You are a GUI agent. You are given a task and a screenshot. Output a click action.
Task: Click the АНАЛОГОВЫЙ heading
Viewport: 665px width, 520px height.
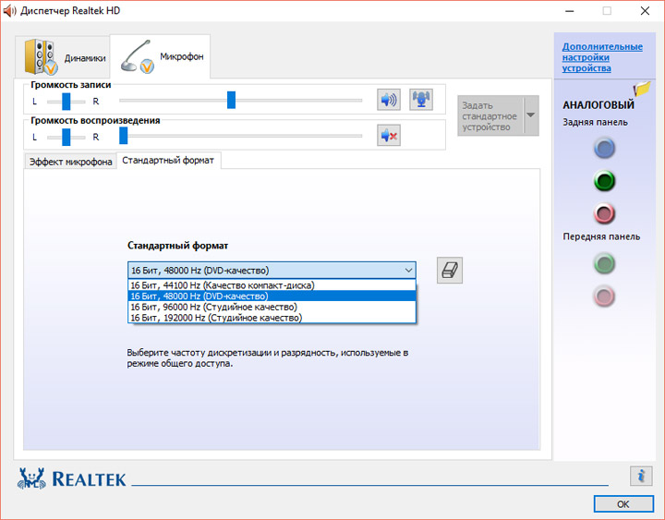pyautogui.click(x=598, y=104)
